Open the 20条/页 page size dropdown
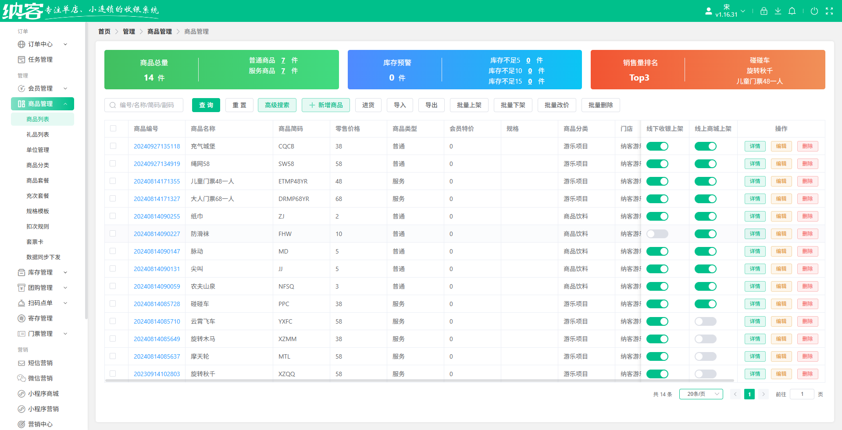This screenshot has height=430, width=842. (x=701, y=394)
